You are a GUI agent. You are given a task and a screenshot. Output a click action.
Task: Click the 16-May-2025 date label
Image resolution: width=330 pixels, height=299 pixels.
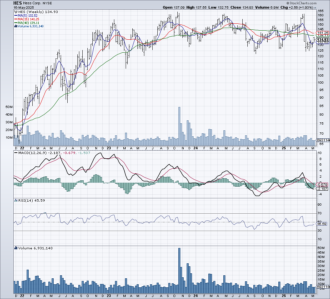coord(24,7)
